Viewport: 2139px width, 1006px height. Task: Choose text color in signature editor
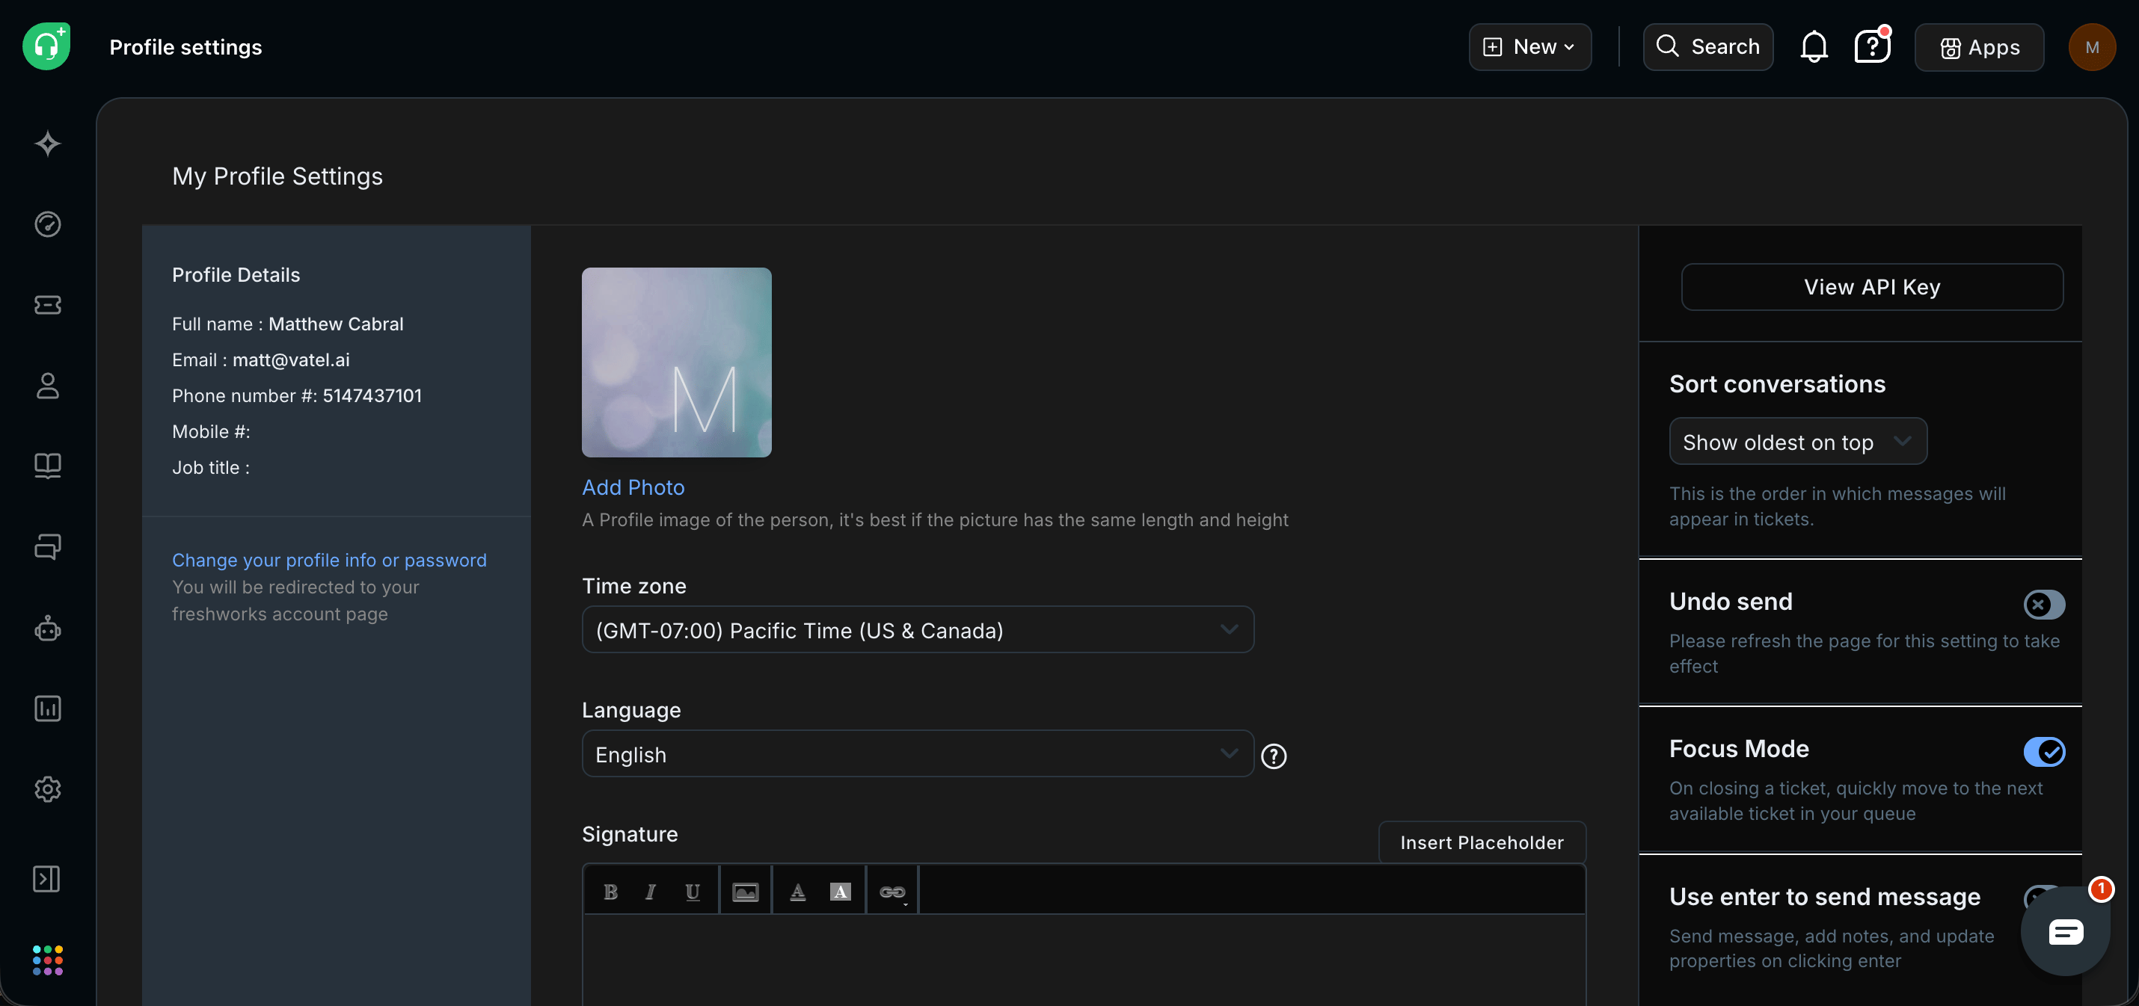point(797,891)
